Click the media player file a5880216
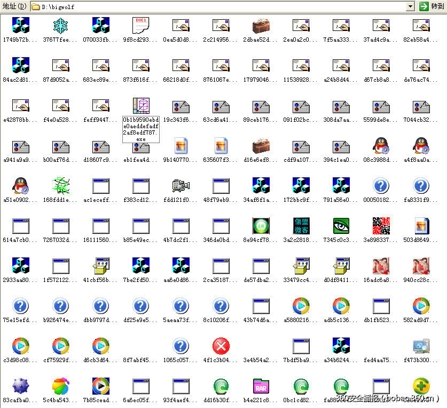 [301, 306]
